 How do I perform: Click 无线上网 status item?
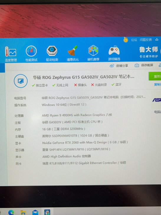(x=60, y=85)
